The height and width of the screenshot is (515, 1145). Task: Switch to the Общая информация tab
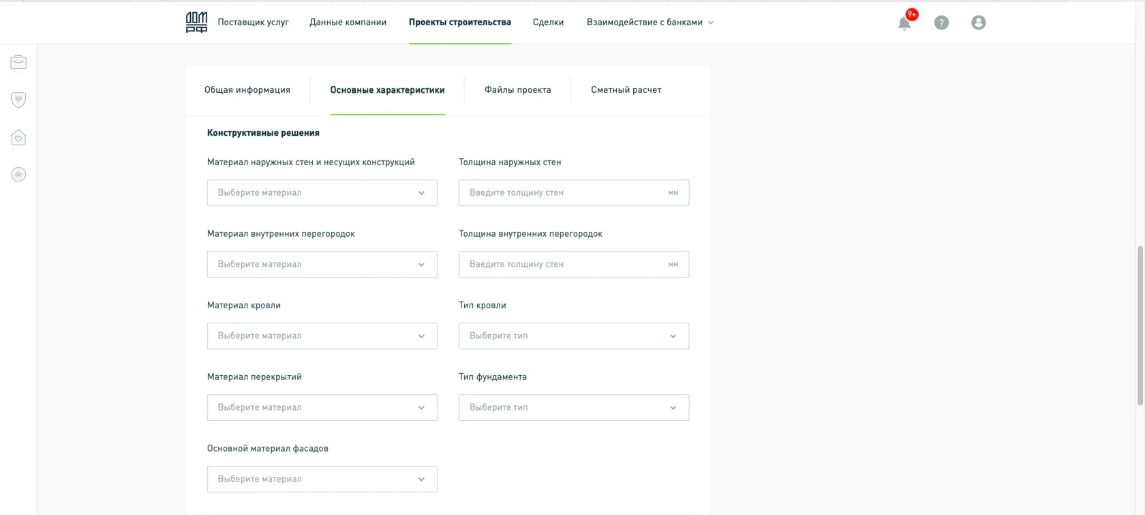[x=247, y=90]
